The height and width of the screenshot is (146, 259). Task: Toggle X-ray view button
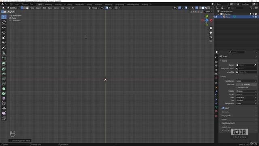[197, 8]
